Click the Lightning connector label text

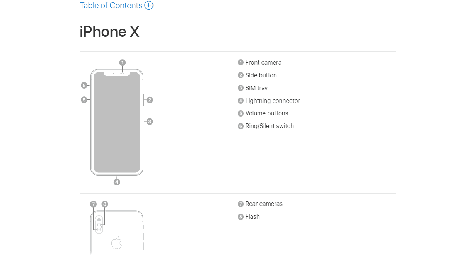point(273,101)
